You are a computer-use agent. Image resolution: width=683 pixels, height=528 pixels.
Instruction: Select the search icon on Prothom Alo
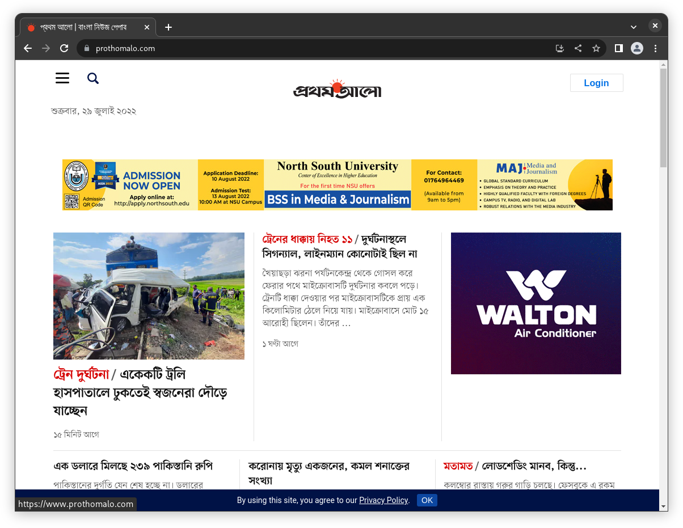(92, 78)
